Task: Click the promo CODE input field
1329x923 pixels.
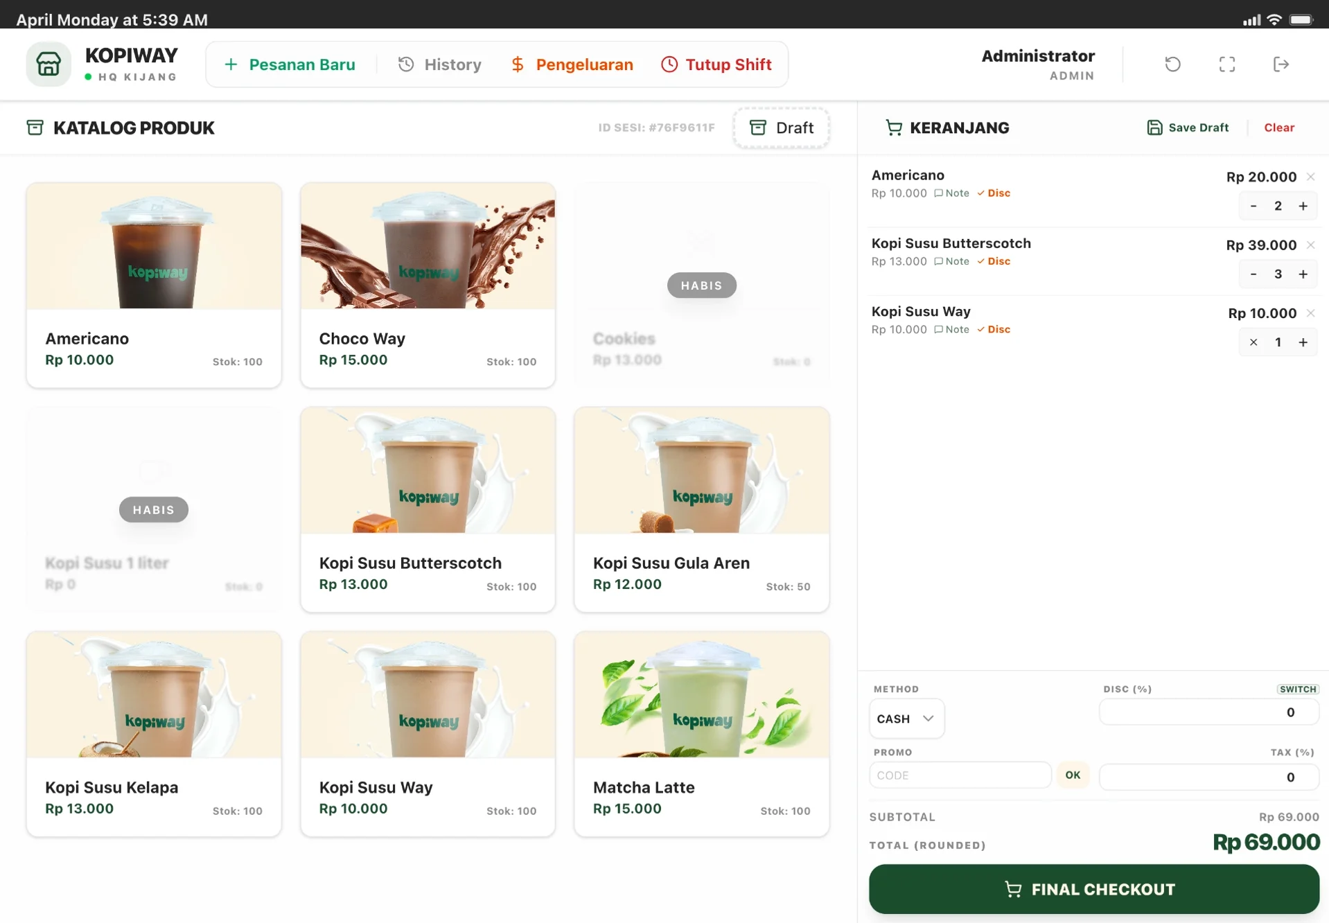Action: [x=960, y=775]
